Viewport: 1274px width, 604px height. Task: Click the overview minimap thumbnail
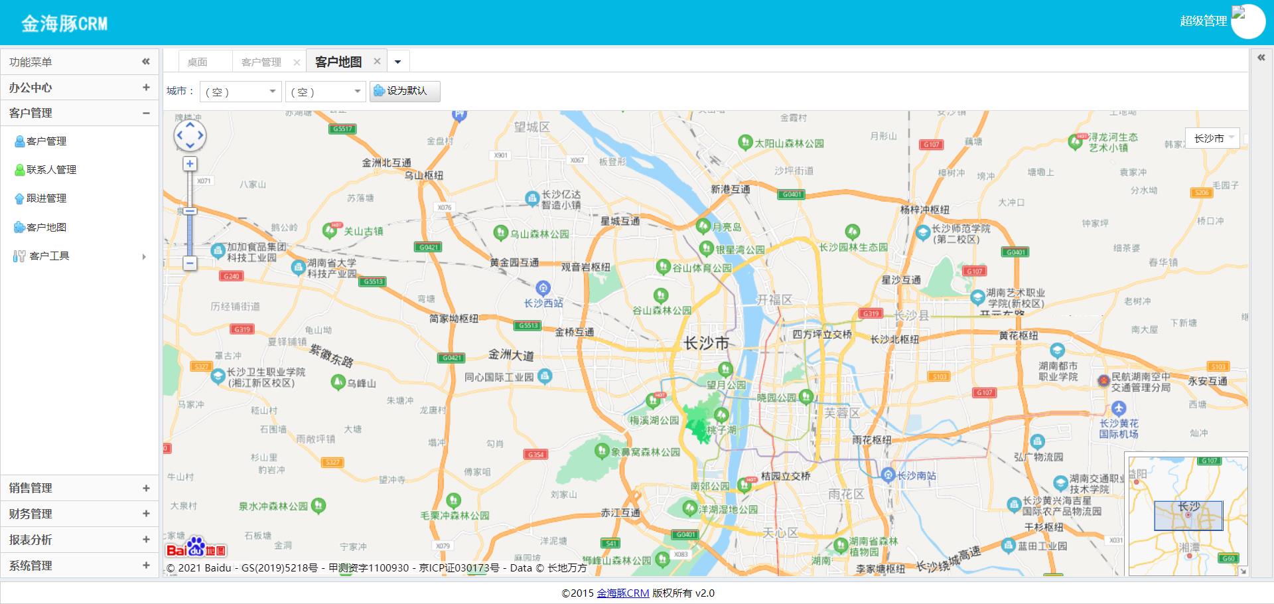(1188, 515)
